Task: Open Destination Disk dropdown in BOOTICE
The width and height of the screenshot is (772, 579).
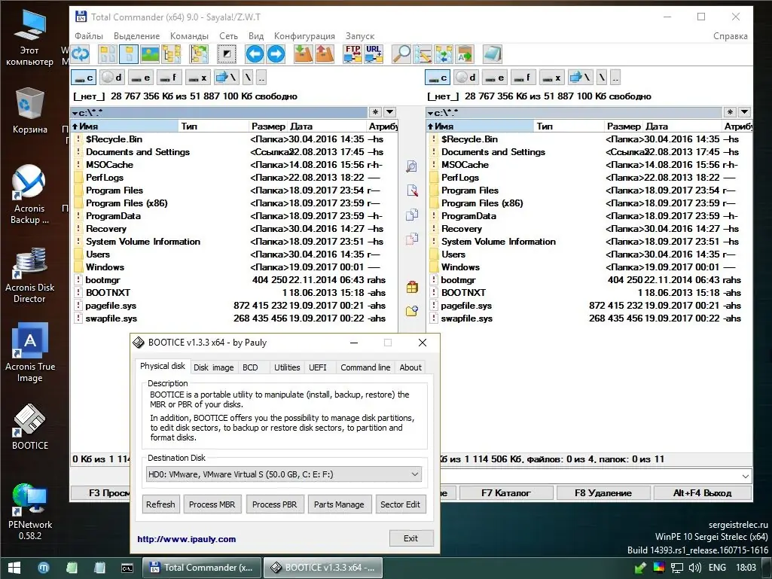Action: pos(284,474)
